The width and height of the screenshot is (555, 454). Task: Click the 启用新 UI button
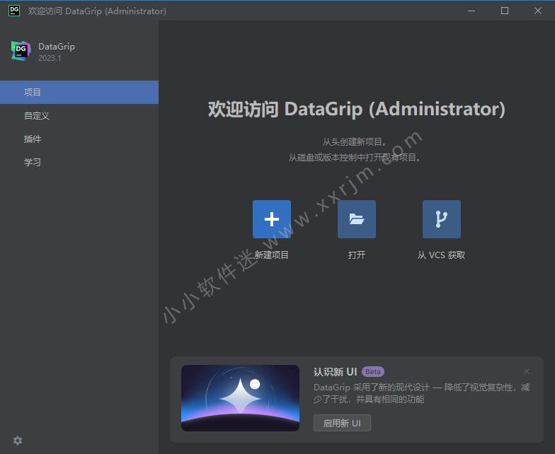coord(342,423)
